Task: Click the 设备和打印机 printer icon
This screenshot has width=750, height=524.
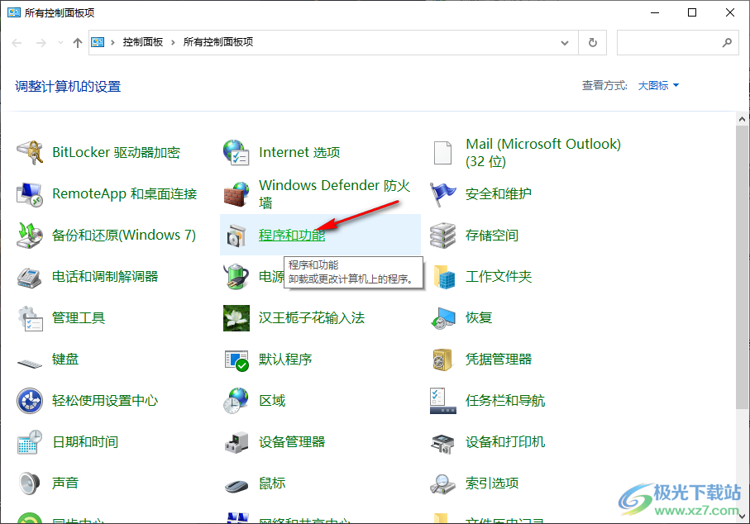Action: click(x=443, y=442)
